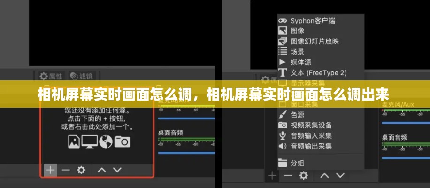430x188 pixels.
Task: Click the T icon for 文本 (FreeType 2)
Action: pos(283,73)
